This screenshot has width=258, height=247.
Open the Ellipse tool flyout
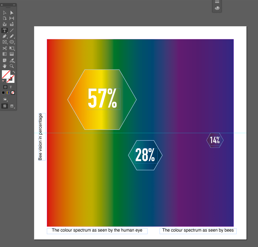click(12, 42)
